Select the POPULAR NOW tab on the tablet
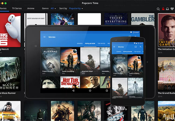175x121 pixels. point(90,44)
